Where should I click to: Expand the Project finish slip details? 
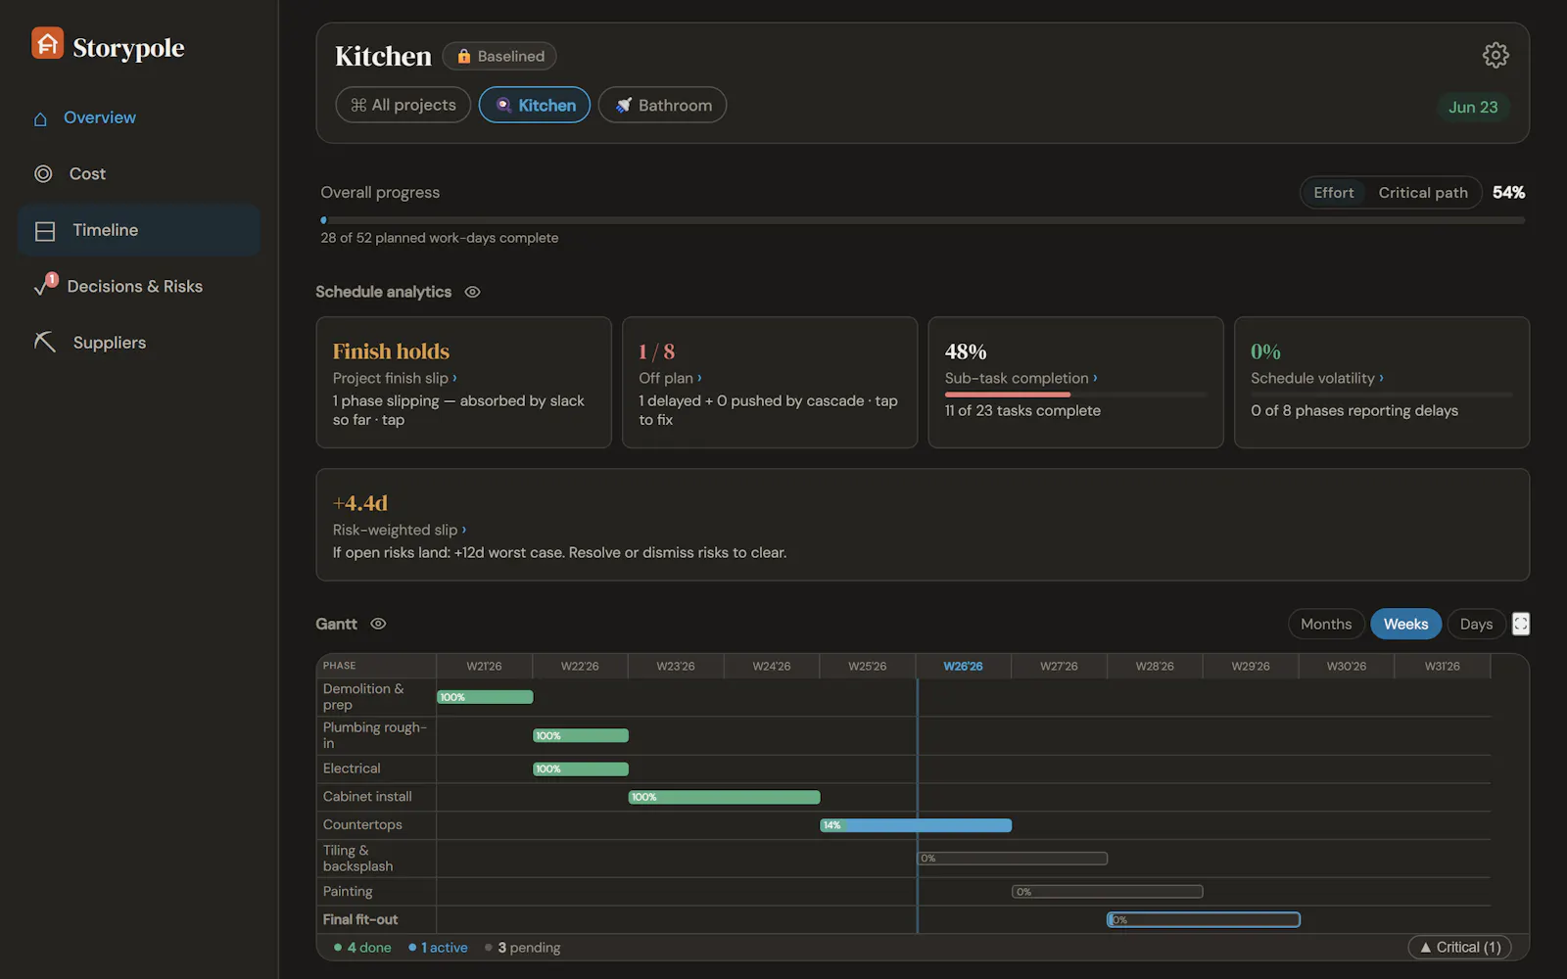click(395, 378)
